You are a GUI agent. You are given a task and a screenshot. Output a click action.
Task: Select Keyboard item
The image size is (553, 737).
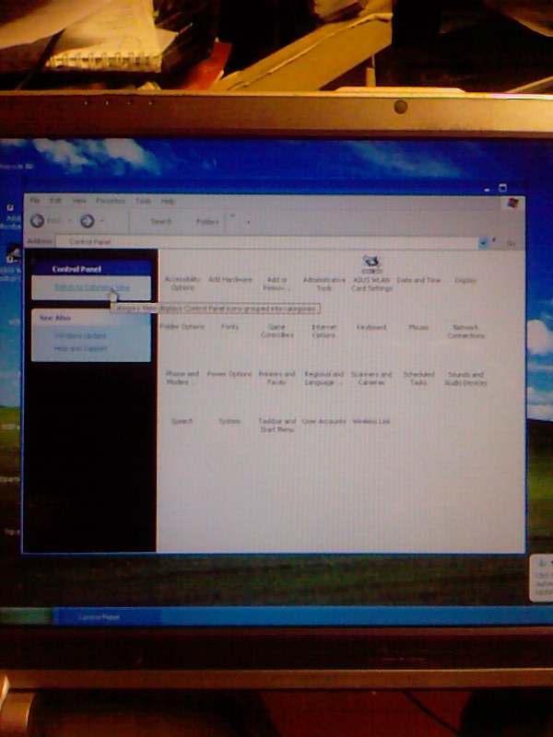pos(371,327)
